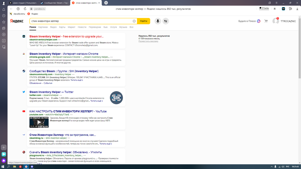Open Переводчик search category
Screen dimensions: 301x169
click(95, 27)
